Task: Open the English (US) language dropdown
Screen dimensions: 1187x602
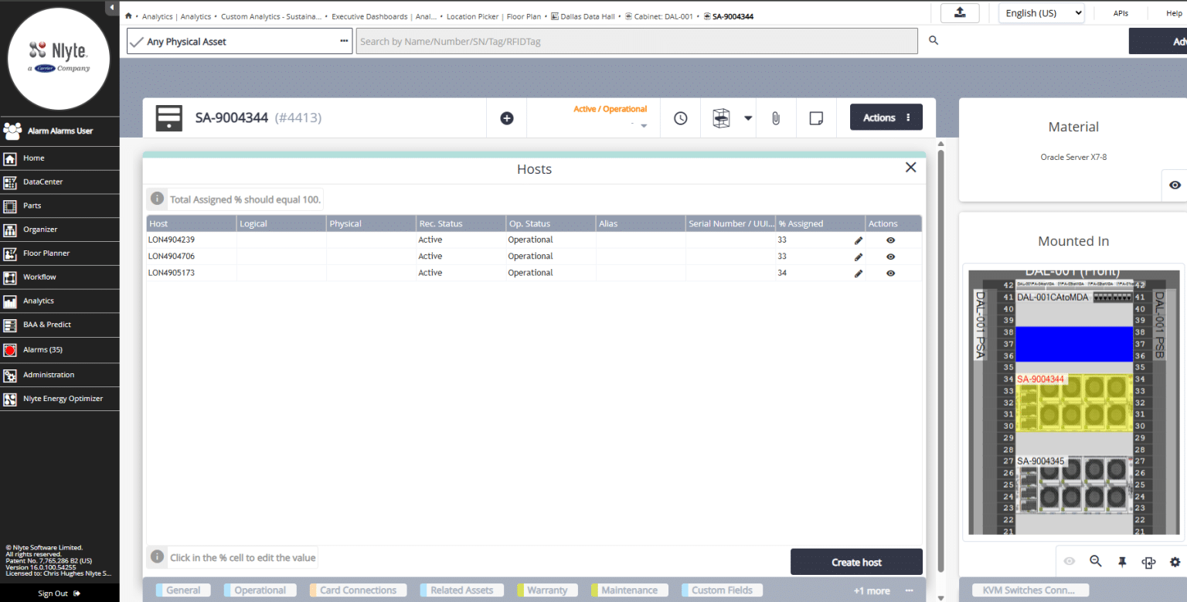Action: point(1041,12)
